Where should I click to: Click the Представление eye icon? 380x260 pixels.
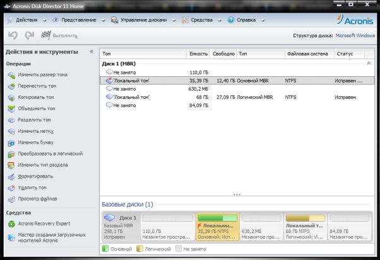56,20
